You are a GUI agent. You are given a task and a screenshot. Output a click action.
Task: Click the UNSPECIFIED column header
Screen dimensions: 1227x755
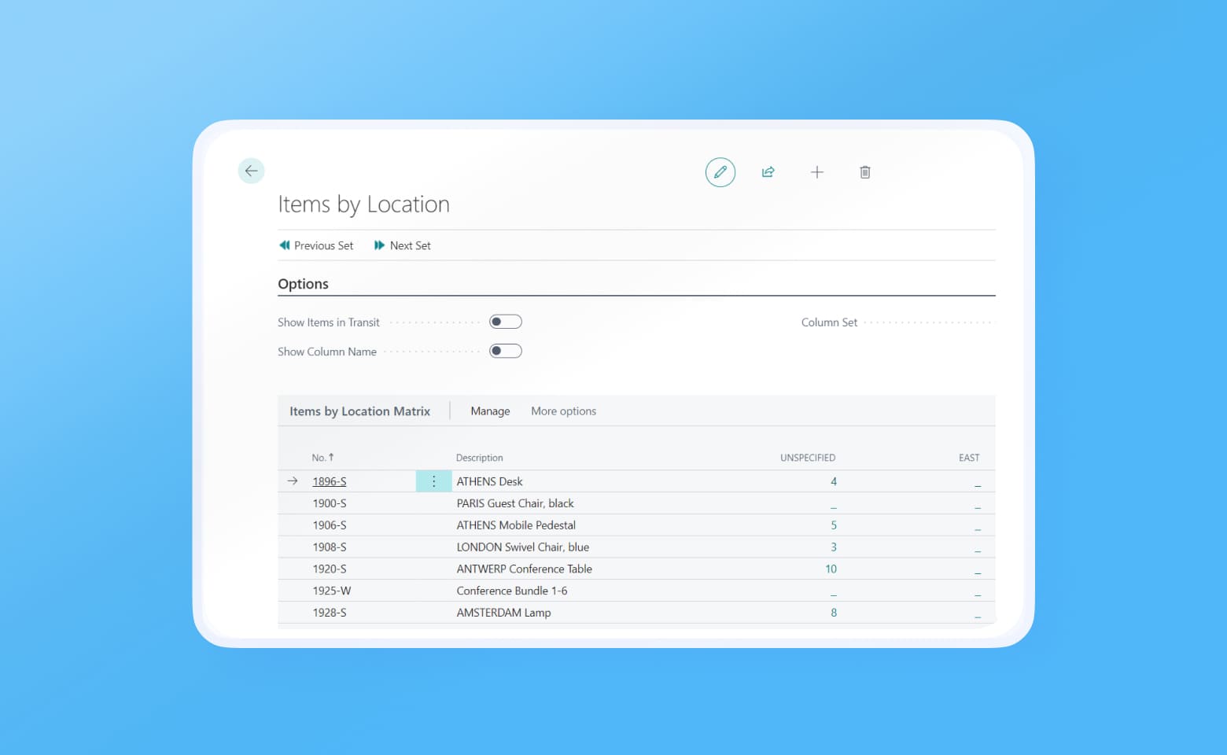pos(808,458)
